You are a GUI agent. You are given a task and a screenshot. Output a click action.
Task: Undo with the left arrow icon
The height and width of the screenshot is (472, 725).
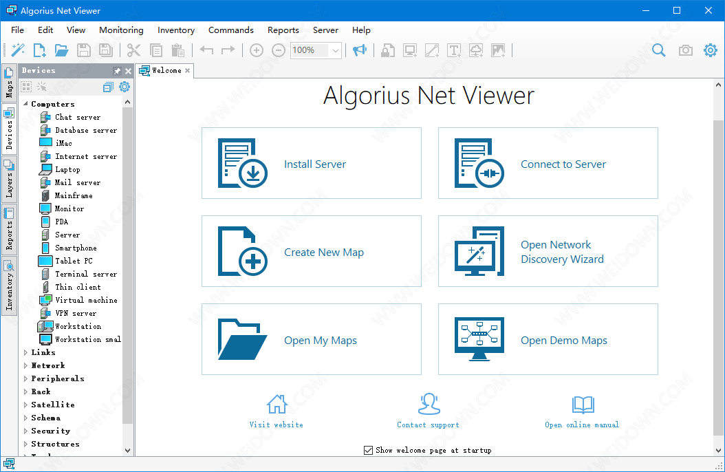[x=206, y=50]
